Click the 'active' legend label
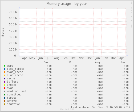 (x=12, y=101)
